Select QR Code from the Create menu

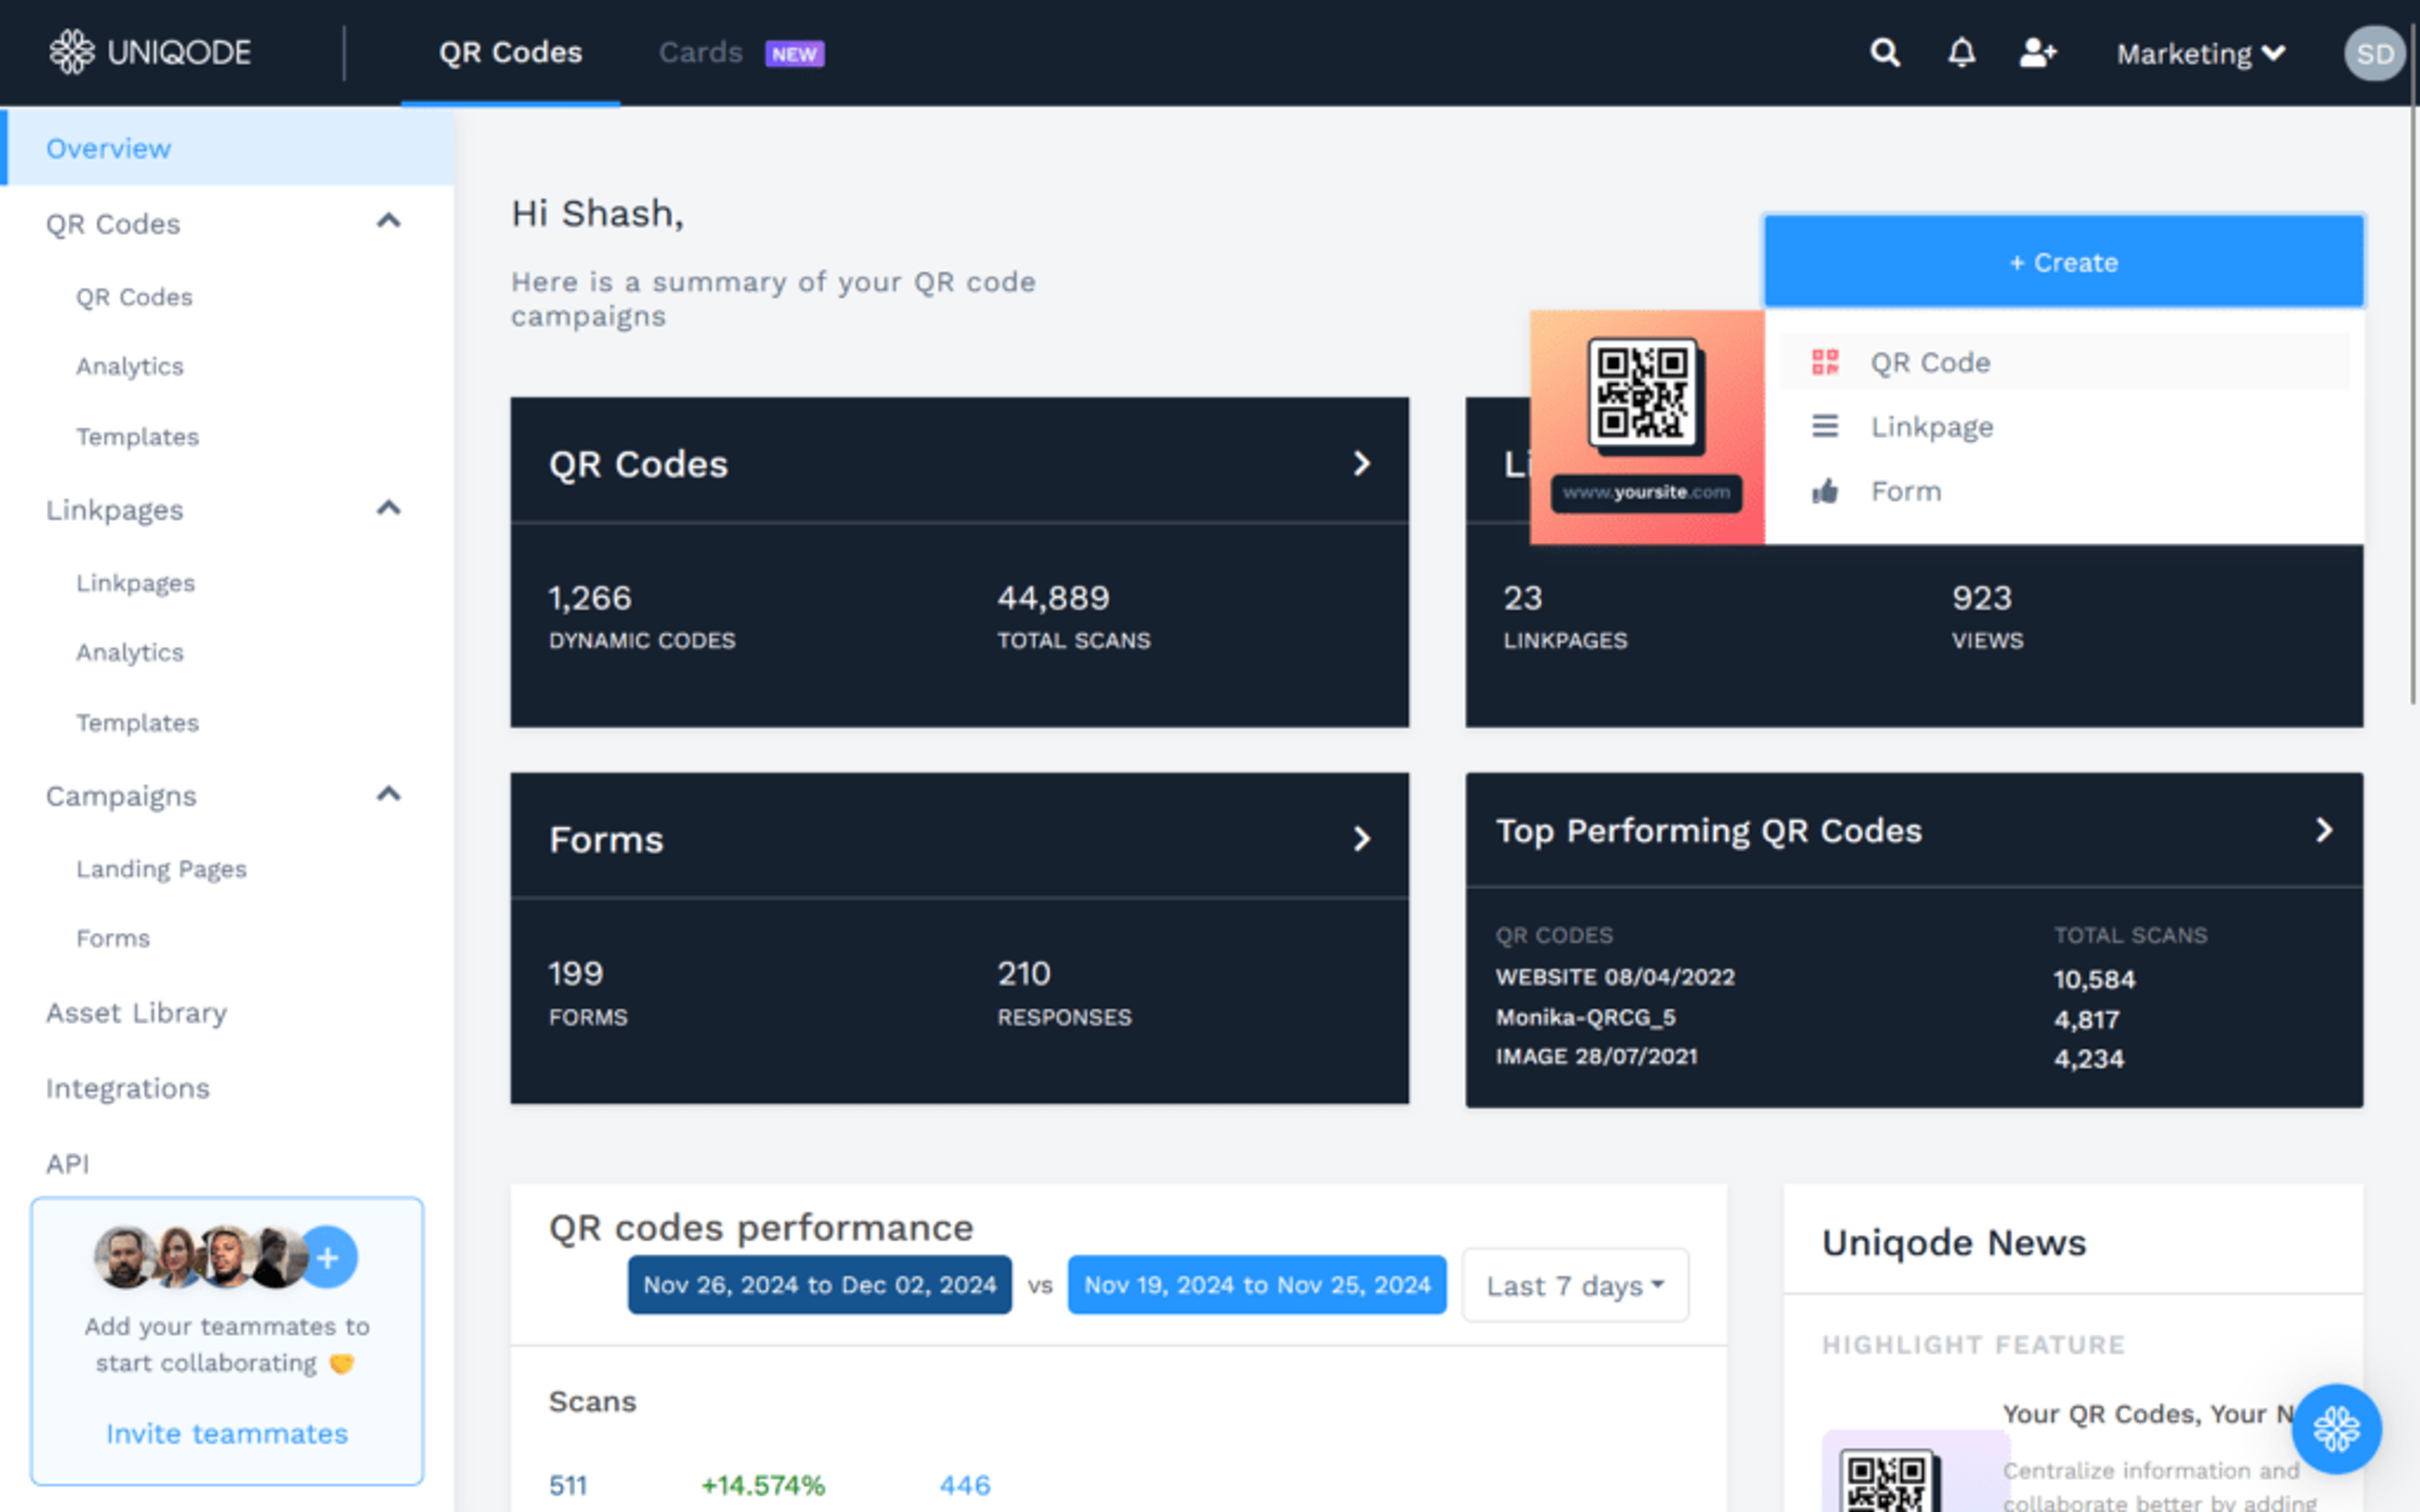coord(2064,362)
